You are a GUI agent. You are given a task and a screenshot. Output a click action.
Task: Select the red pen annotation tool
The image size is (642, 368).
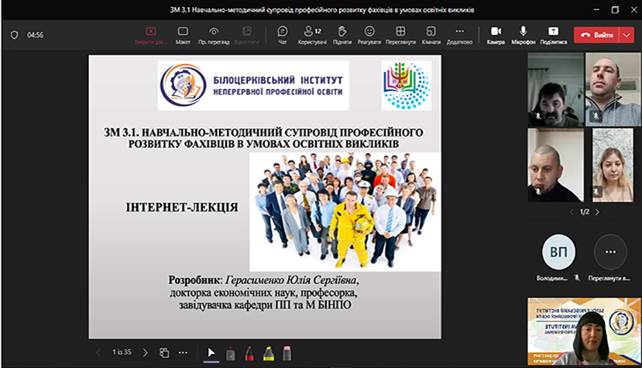pyautogui.click(x=249, y=353)
